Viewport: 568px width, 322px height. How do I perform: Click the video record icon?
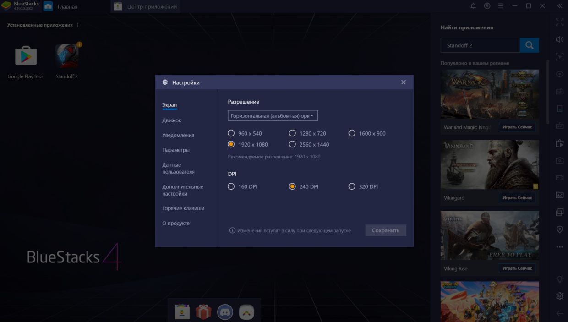point(559,177)
